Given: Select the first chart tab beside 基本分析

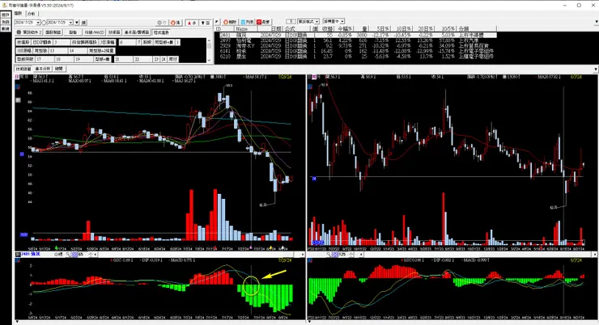Looking at the screenshot, I should click(23, 69).
